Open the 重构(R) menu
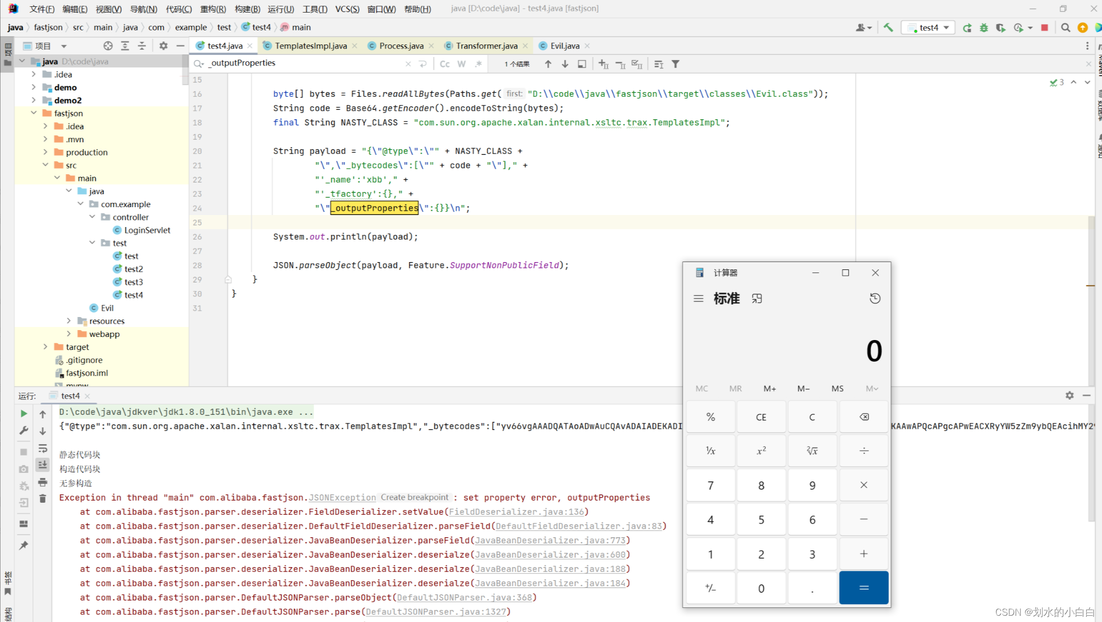The height and width of the screenshot is (622, 1102). pos(213,9)
